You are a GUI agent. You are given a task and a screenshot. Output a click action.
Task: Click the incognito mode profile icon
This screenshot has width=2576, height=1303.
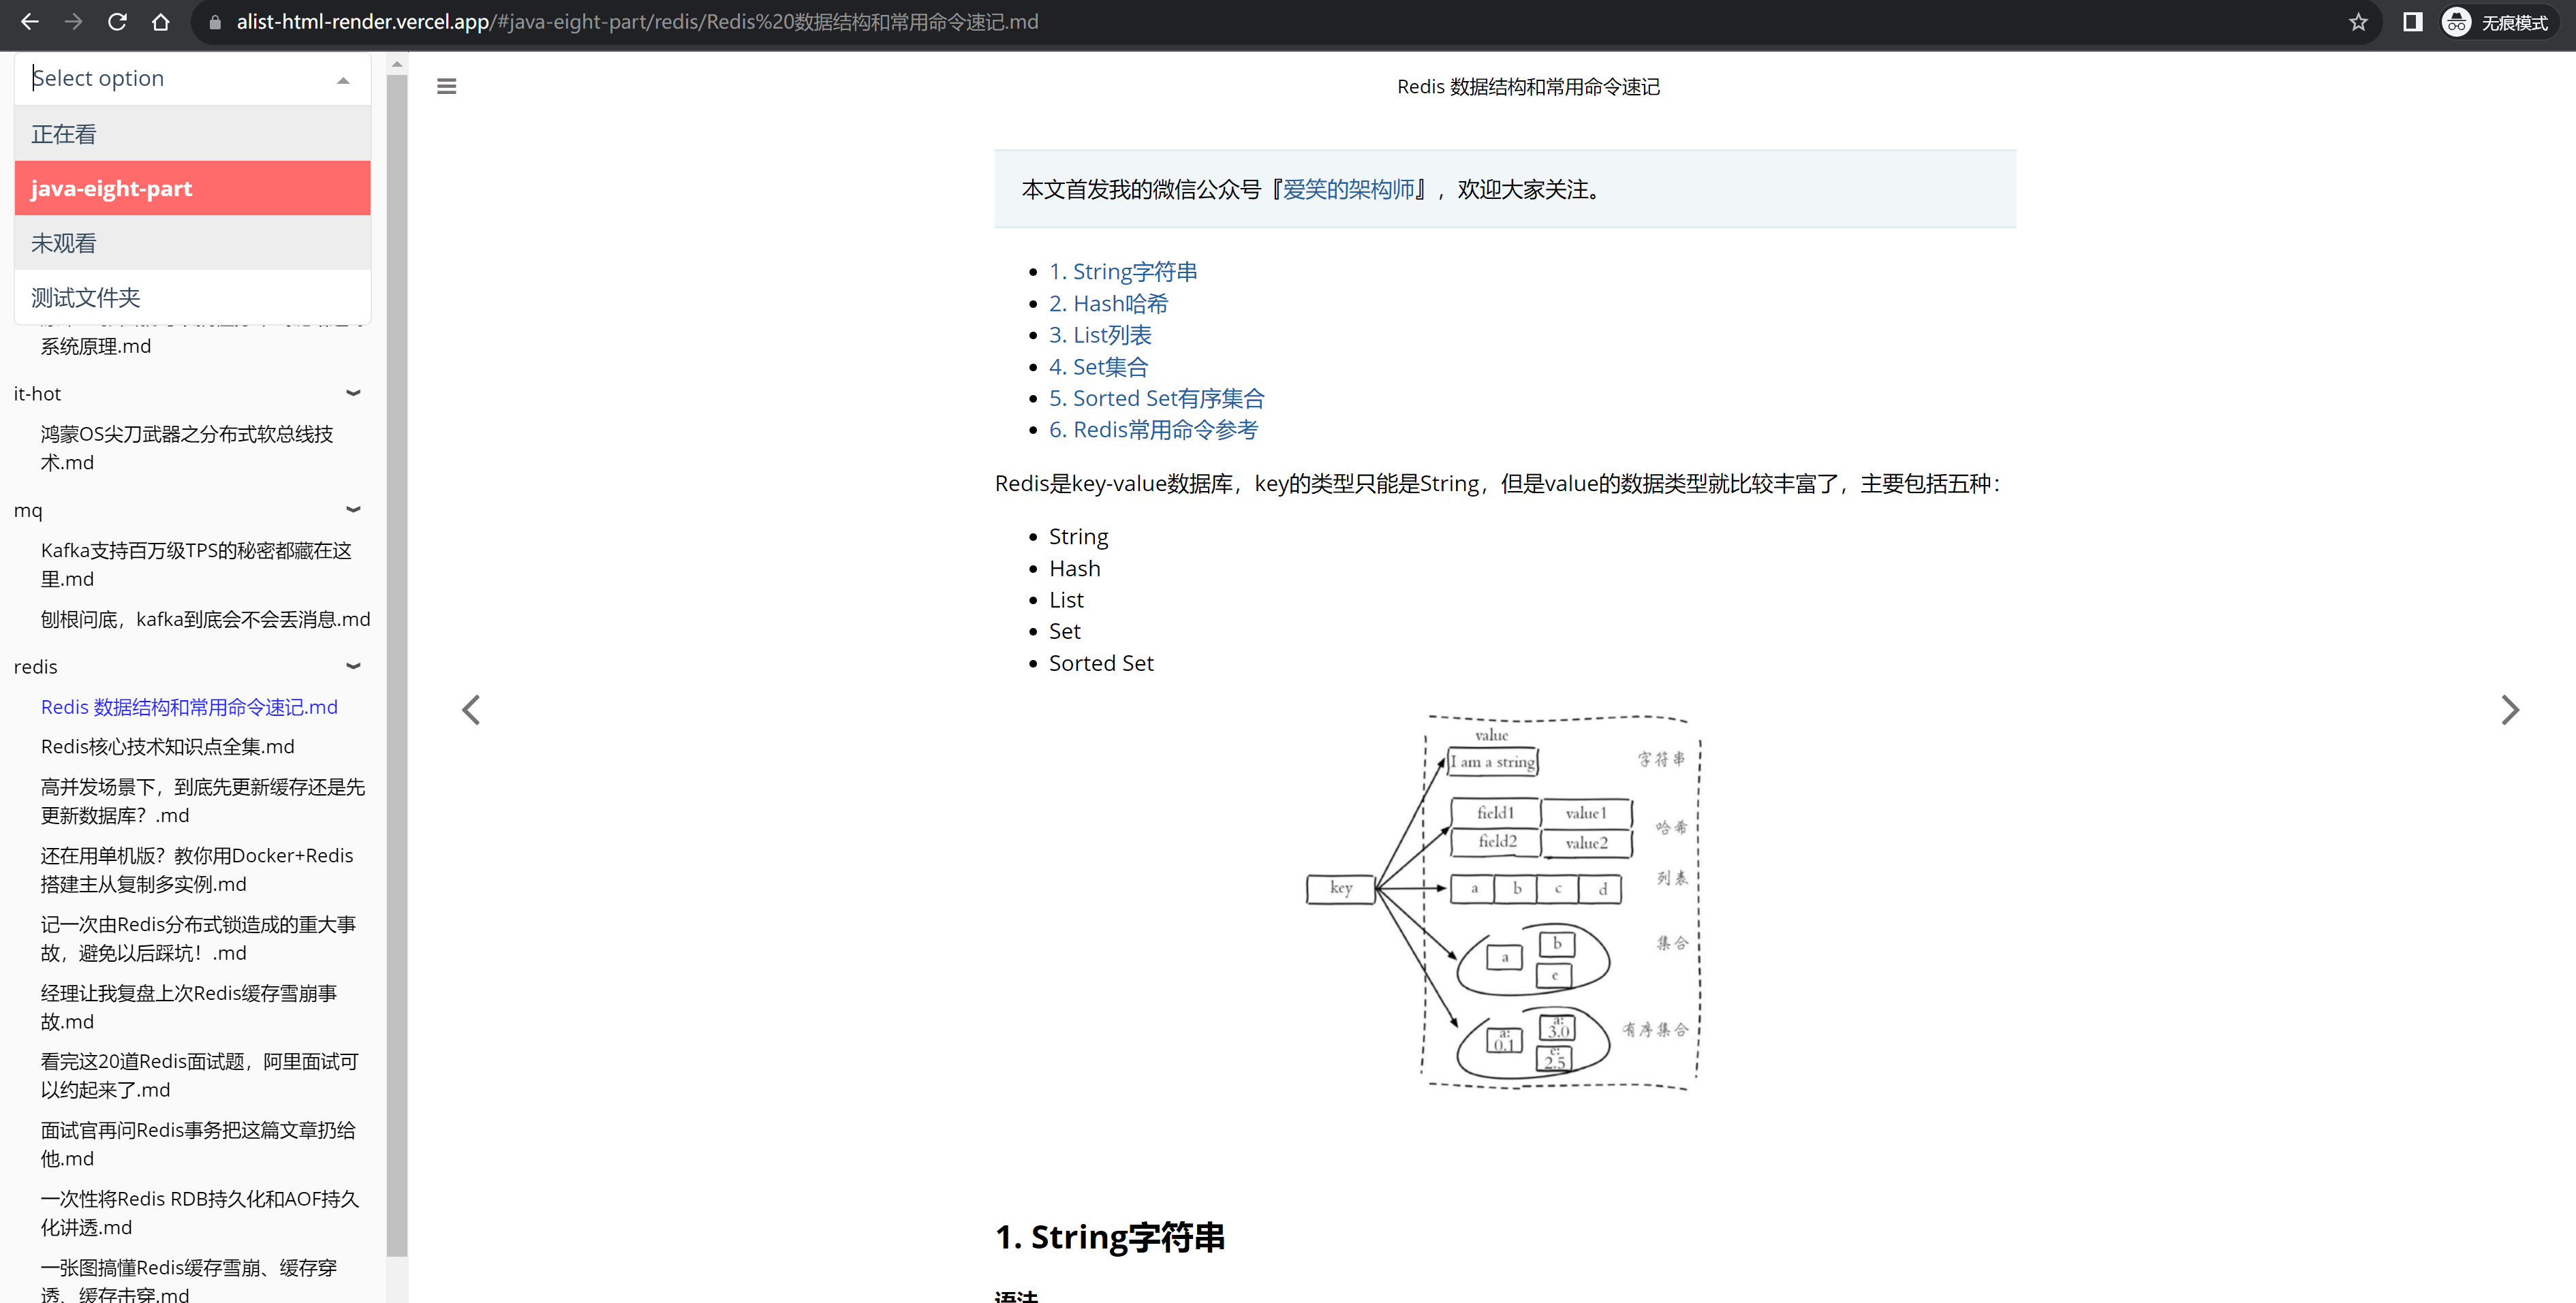tap(2456, 22)
